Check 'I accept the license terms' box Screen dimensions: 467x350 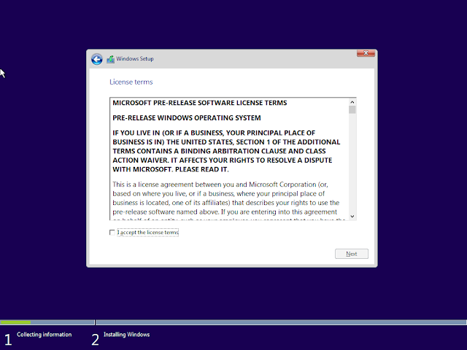[112, 233]
